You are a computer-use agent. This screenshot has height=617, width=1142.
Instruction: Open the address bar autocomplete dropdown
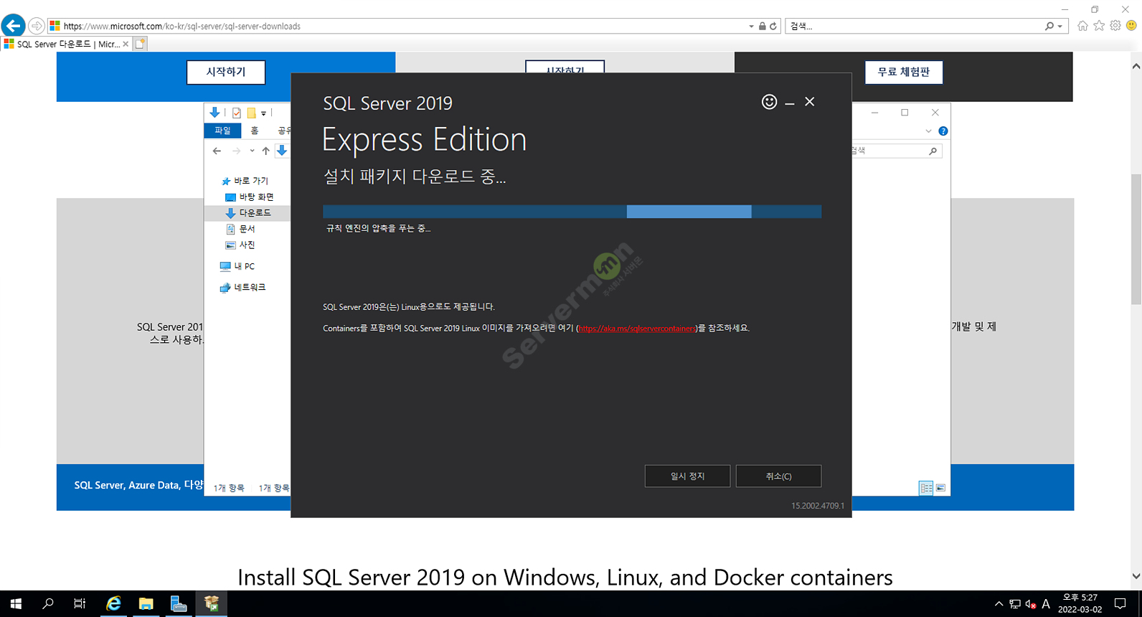click(751, 27)
